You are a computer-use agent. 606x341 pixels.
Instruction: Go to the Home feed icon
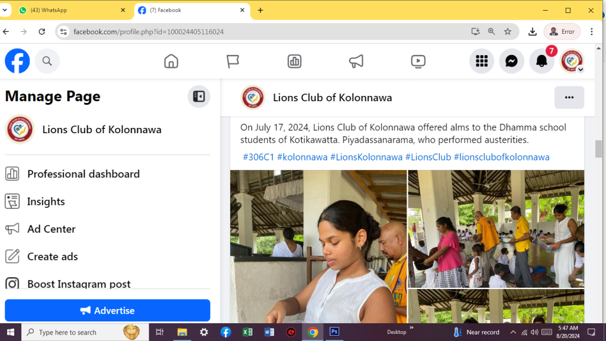pyautogui.click(x=171, y=61)
